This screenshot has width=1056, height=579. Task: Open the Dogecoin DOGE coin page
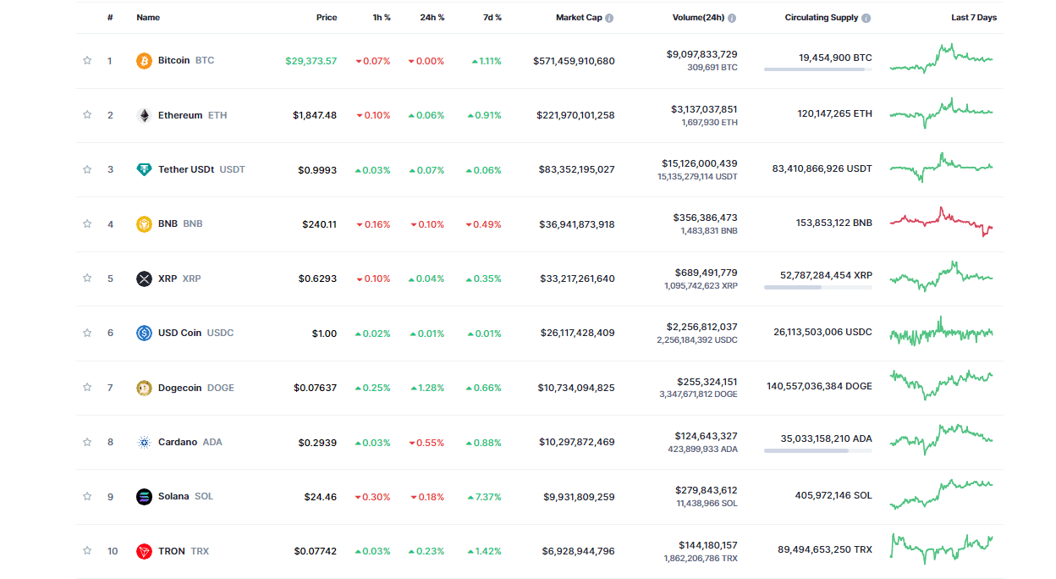[x=196, y=388]
